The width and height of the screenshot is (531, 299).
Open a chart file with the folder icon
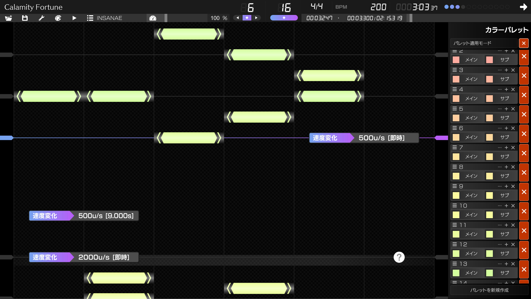click(x=8, y=18)
